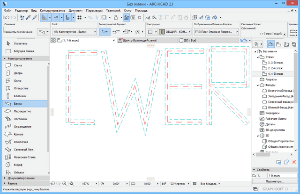
Task: Select the Окно (Window) tool
Action: click(x=18, y=81)
